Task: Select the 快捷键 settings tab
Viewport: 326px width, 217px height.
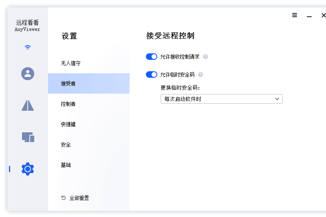Action: tap(68, 124)
